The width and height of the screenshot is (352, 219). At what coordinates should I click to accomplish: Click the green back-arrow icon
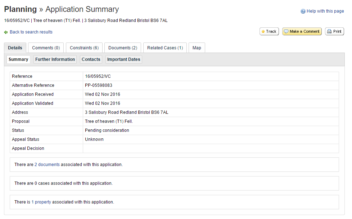5,32
